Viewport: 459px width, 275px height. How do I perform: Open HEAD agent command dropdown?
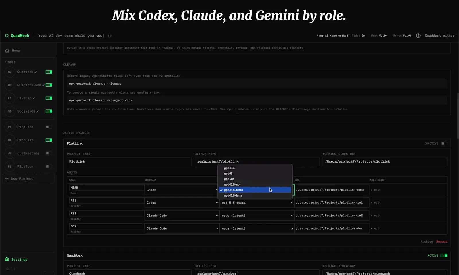coord(182,190)
